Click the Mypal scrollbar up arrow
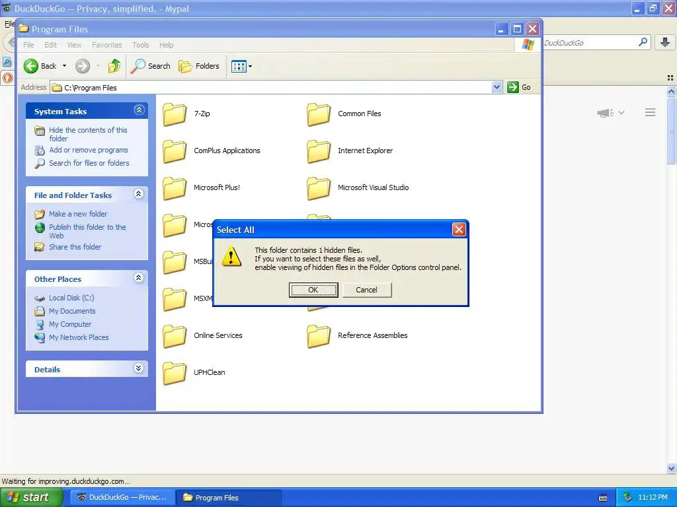677x507 pixels. 671,91
